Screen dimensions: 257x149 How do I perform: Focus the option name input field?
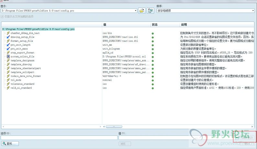point(59,138)
